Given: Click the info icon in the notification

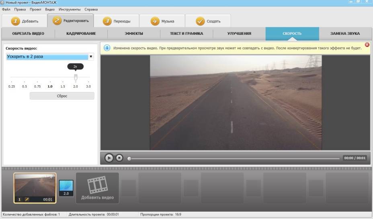Looking at the screenshot, I should click(x=107, y=48).
